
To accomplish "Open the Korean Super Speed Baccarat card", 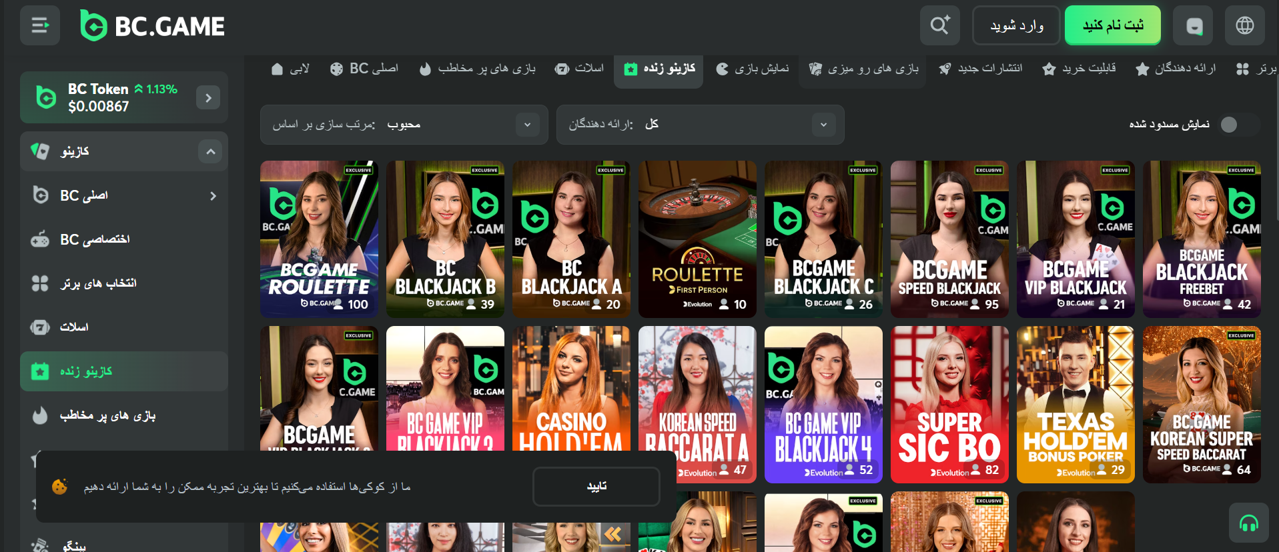I will [1202, 405].
